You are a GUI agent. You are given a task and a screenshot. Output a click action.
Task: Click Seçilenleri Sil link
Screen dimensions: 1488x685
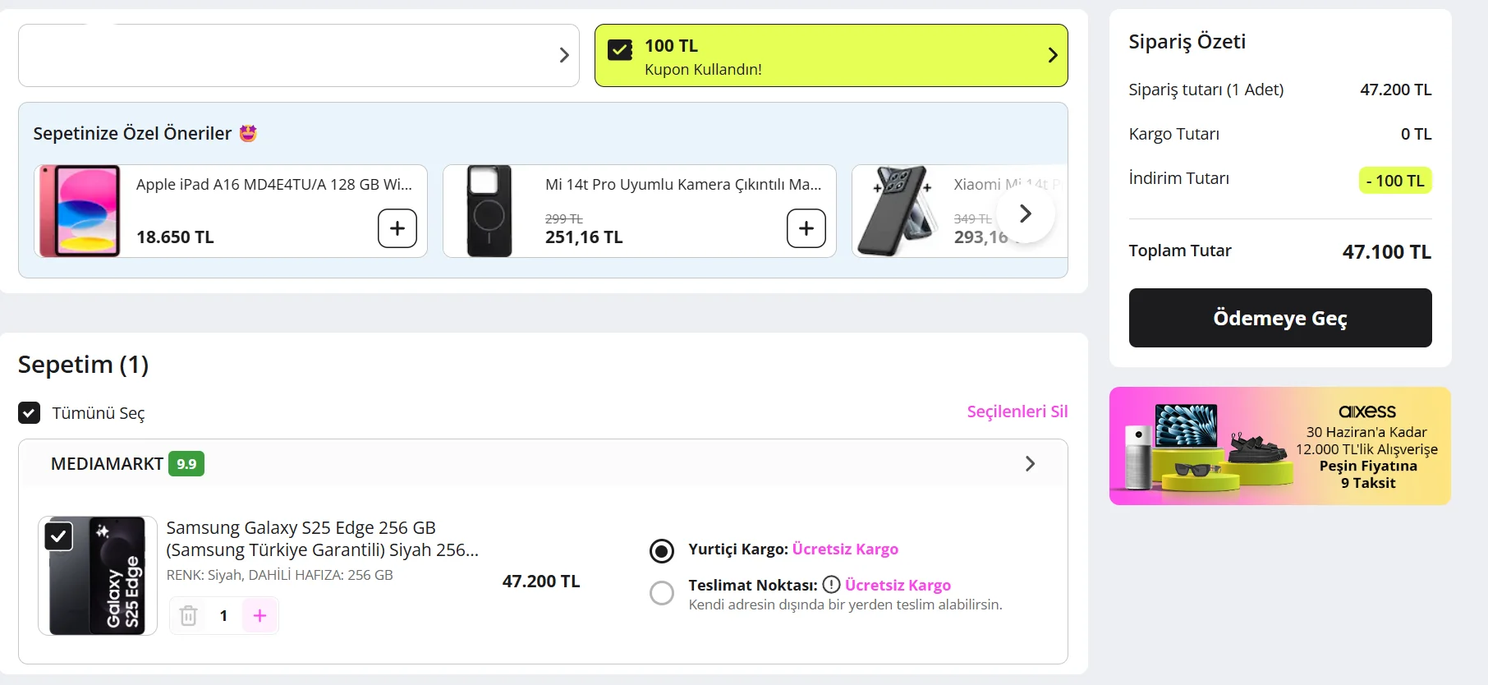point(1017,411)
